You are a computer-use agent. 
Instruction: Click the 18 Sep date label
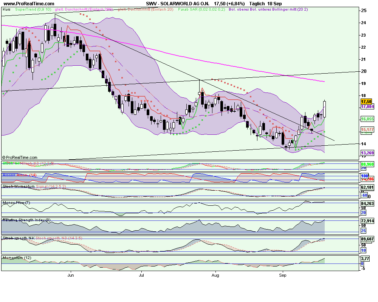[x=274, y=4]
